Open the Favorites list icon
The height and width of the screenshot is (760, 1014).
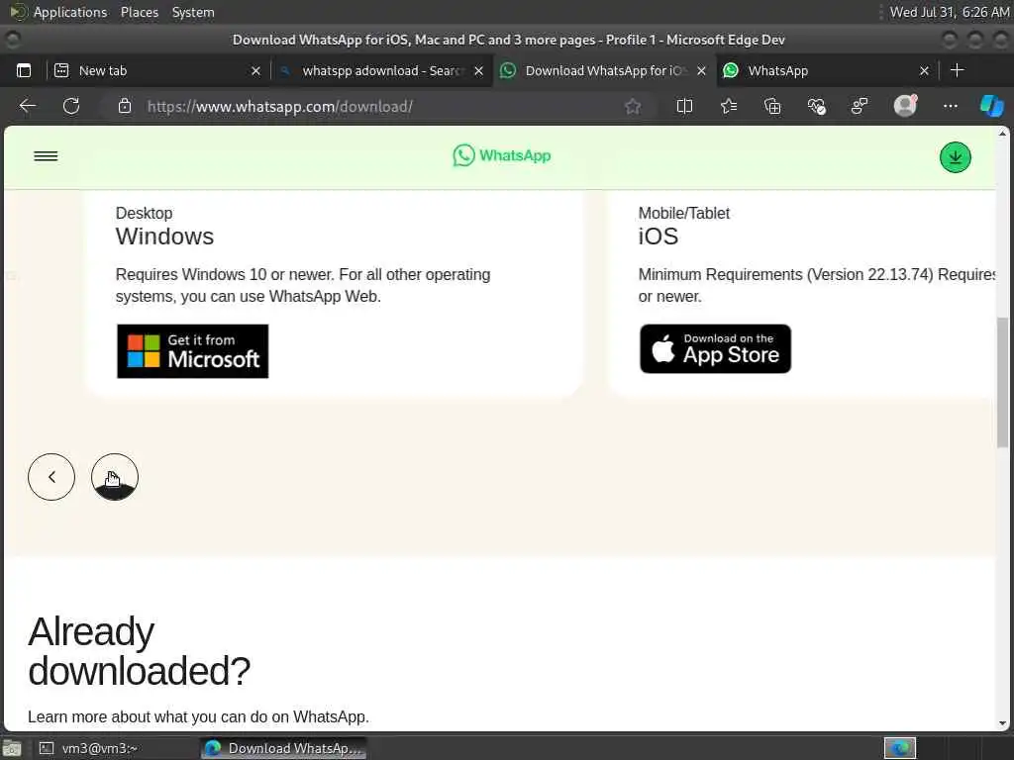(x=729, y=106)
